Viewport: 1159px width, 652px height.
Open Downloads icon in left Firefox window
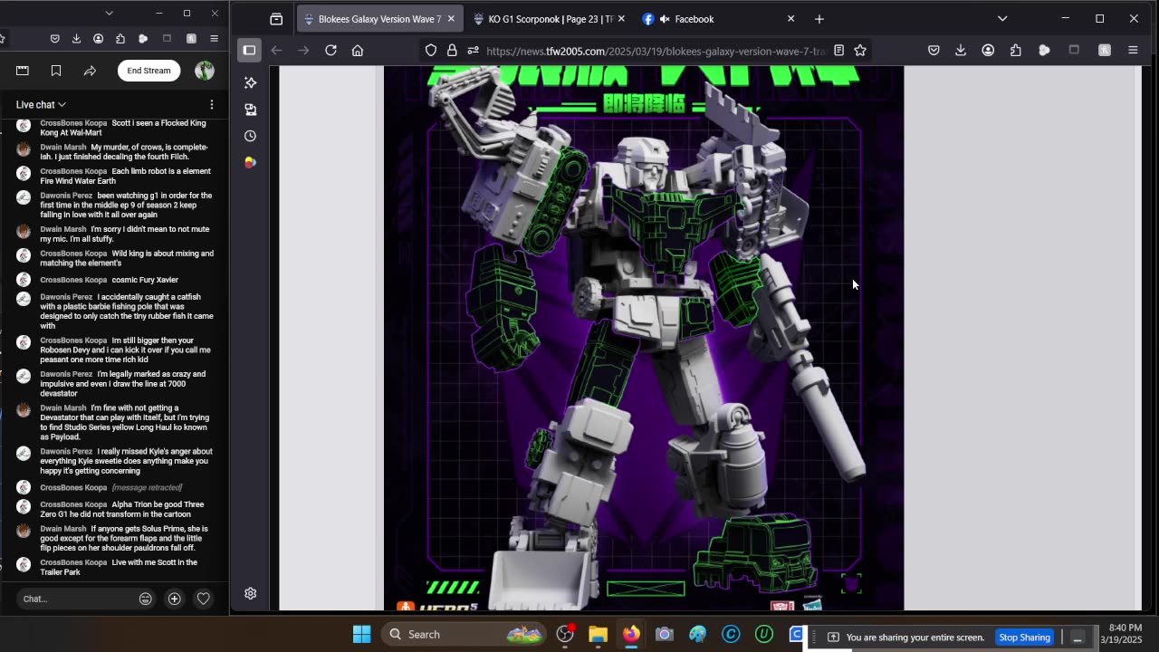pos(76,39)
